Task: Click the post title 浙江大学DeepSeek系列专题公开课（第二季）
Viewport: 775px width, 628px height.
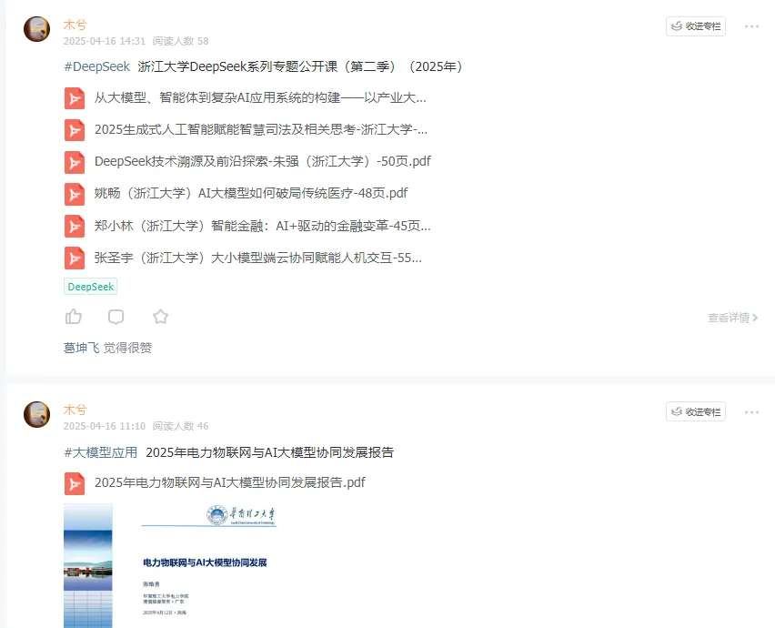Action: click(300, 66)
